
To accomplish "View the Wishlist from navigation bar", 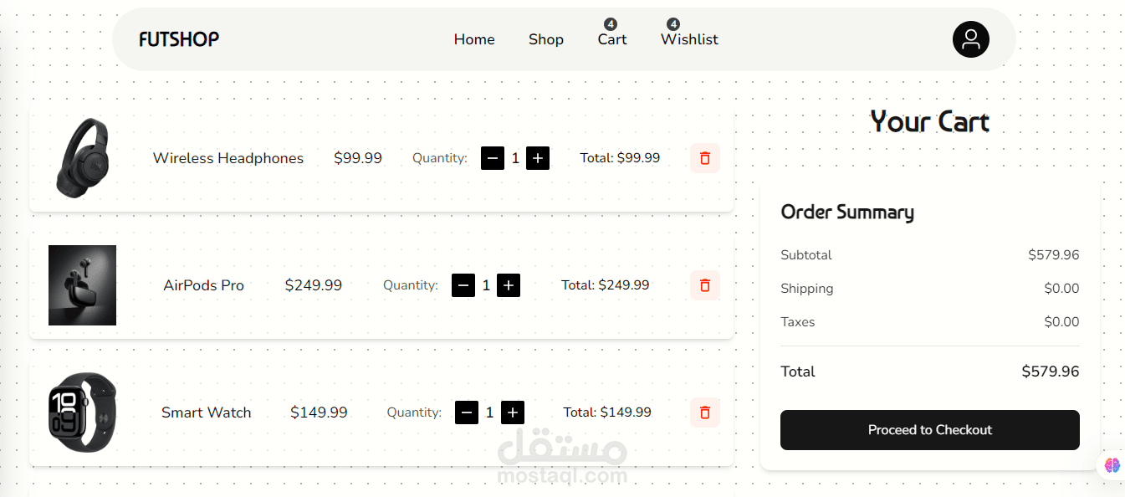I will tap(689, 39).
